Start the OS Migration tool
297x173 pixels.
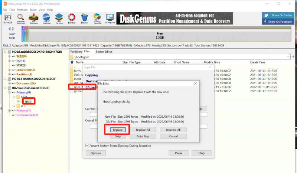pos(110,19)
